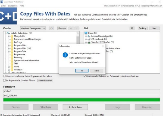The height and width of the screenshot is (116, 163).
Task: Toggle Unterverzeichnisse beim Kopieren einbeziehen checkbox
Action: click(4, 76)
